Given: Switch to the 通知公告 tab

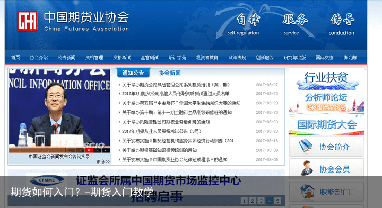Looking at the screenshot, I should (133, 73).
